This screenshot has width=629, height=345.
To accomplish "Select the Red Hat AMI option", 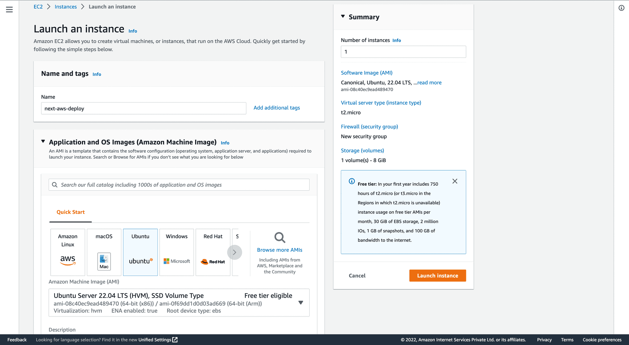I will click(x=213, y=252).
